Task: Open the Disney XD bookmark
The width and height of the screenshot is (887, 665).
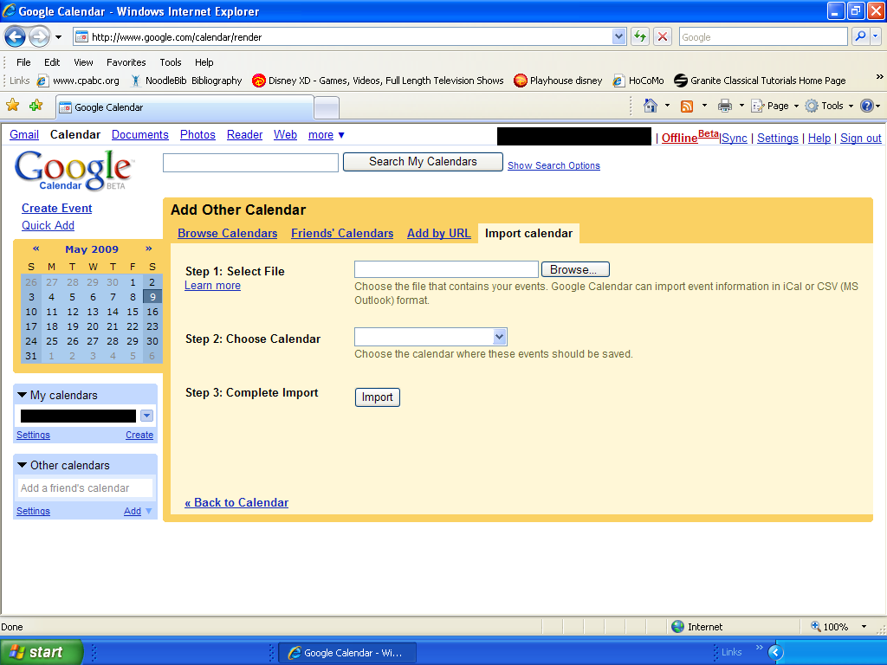Action: click(378, 81)
